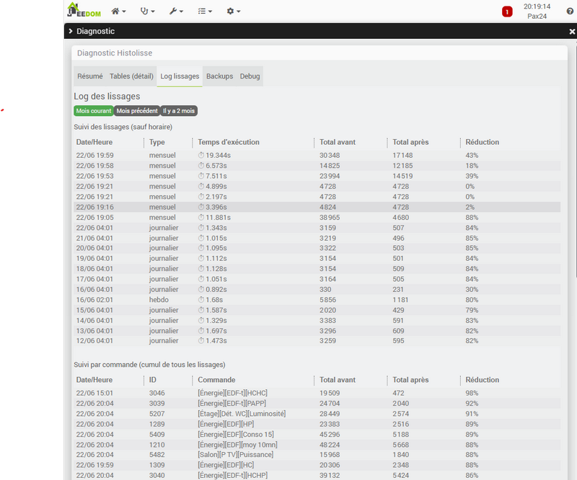Close the Diagnostic dialog
Screen dimensions: 577x480
click(572, 31)
